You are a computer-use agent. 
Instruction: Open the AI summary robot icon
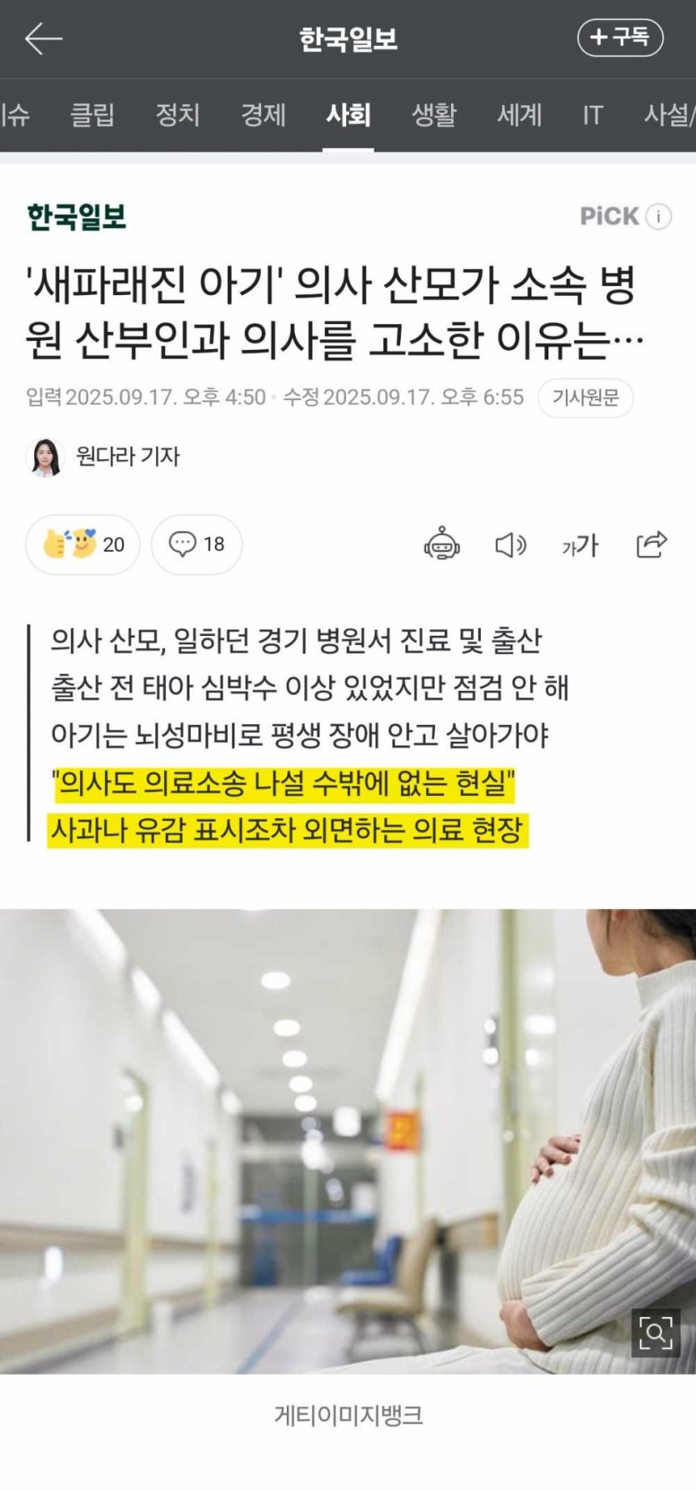[442, 544]
